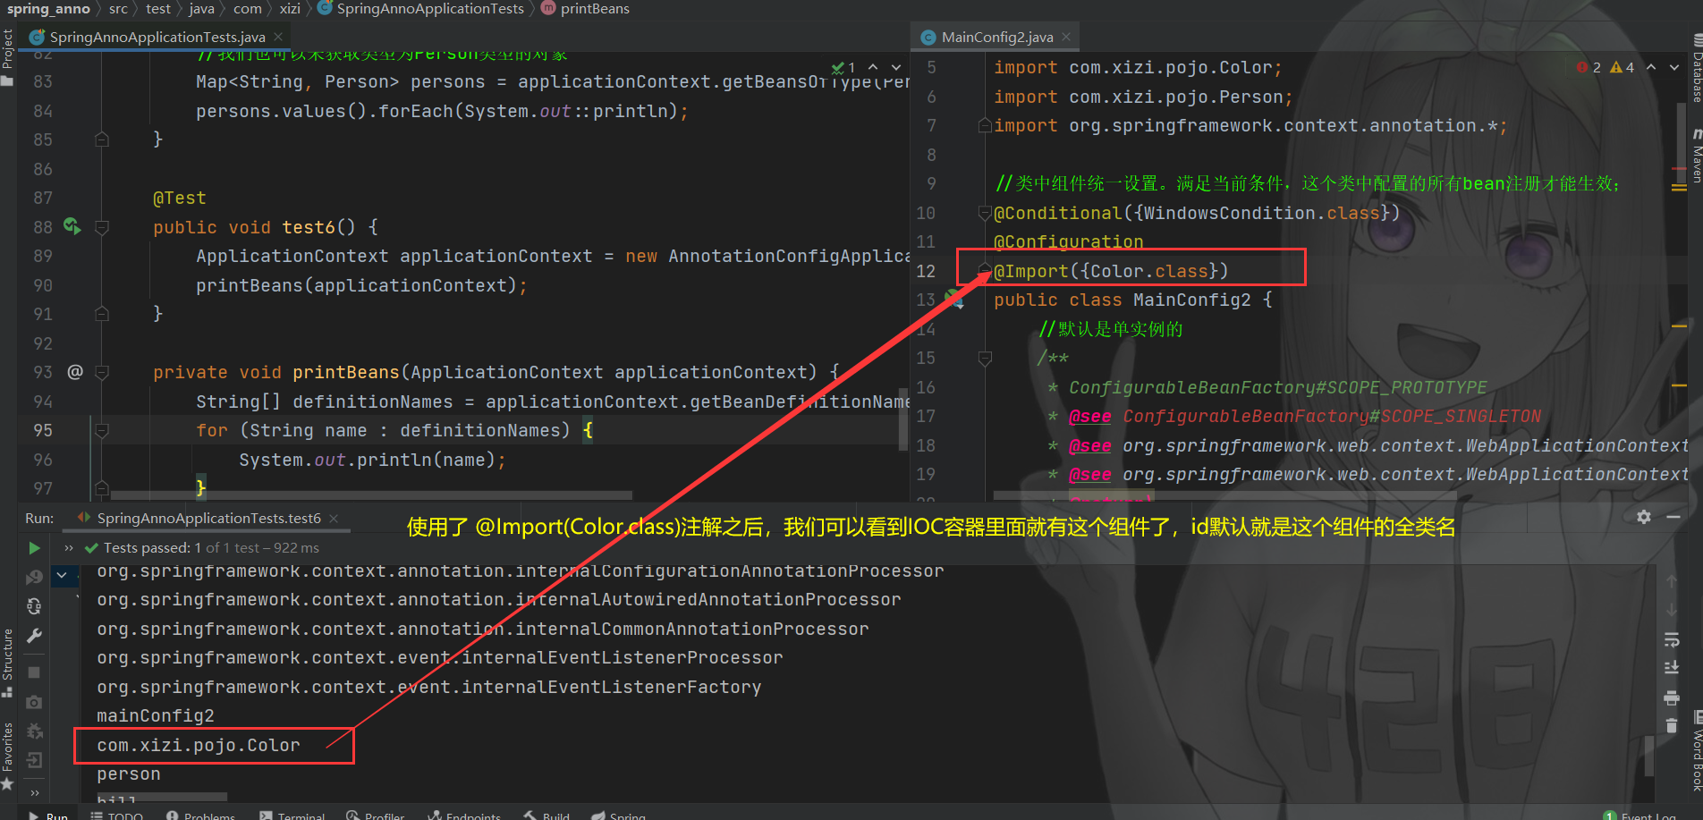1703x820 pixels.
Task: Click the @ gutter marker on line 93
Action: [75, 371]
